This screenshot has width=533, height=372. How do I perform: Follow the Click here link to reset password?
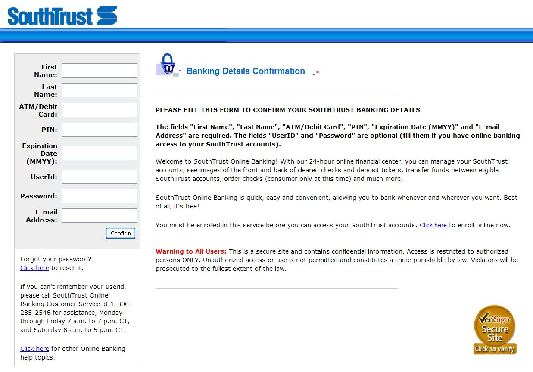(x=34, y=268)
